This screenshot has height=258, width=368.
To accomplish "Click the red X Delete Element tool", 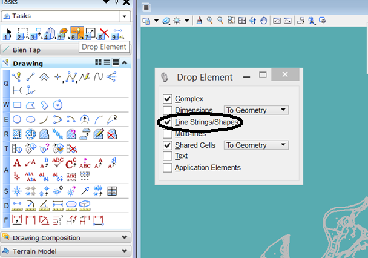I will [103, 32].
